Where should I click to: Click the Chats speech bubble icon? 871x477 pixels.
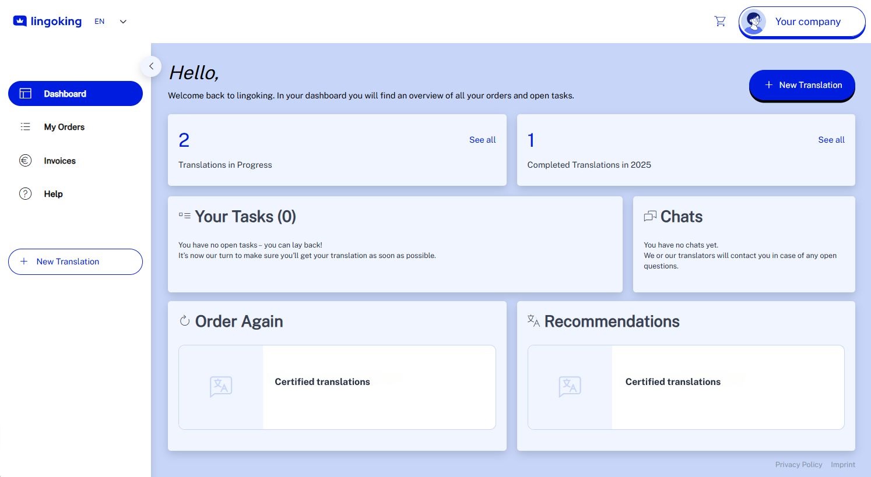point(649,215)
